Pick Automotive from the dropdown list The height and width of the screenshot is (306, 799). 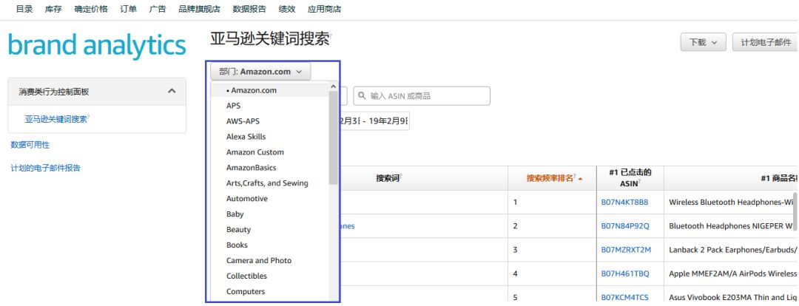(247, 199)
